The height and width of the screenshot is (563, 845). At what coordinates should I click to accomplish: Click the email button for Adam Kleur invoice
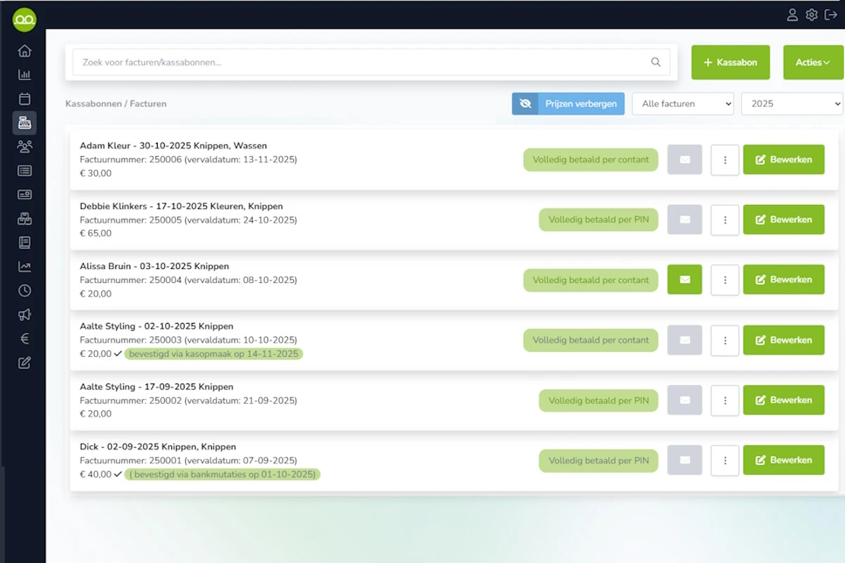(x=684, y=160)
